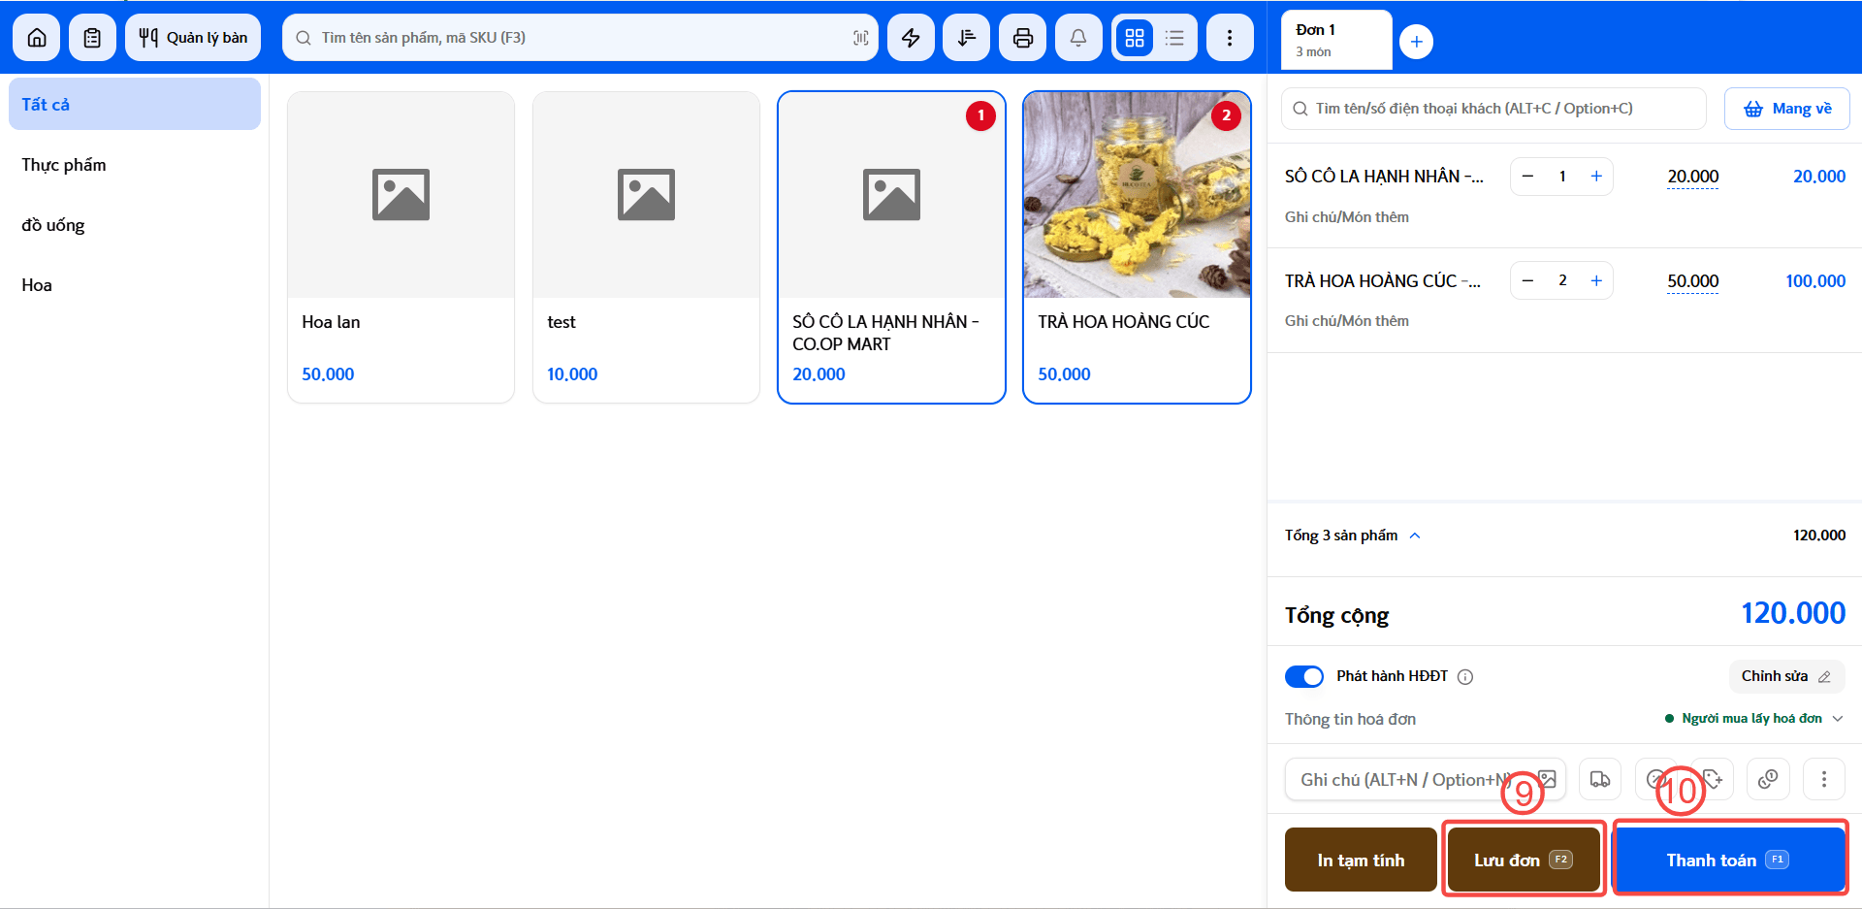Toggle the Phát hành HĐĐT switch
Screen dimensions: 1862x909
1304,676
